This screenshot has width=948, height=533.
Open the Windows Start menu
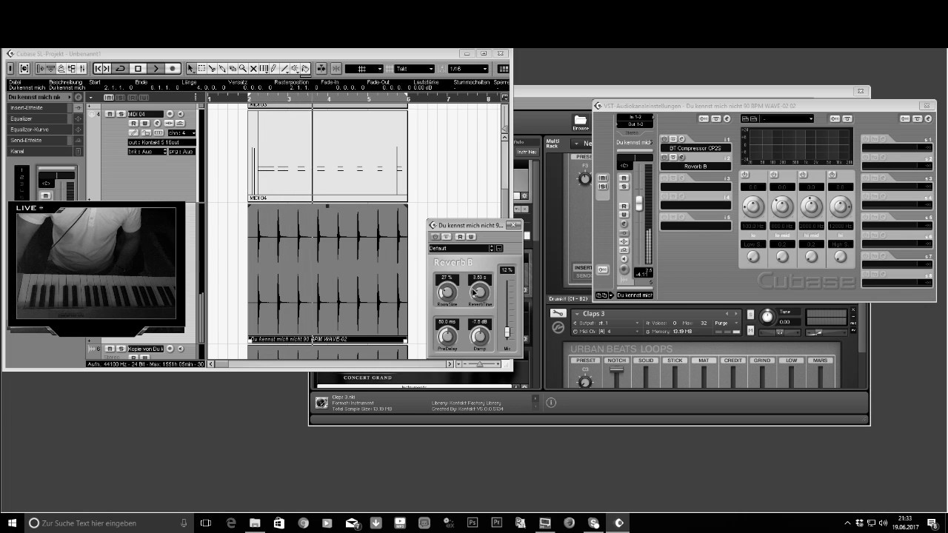tap(12, 523)
